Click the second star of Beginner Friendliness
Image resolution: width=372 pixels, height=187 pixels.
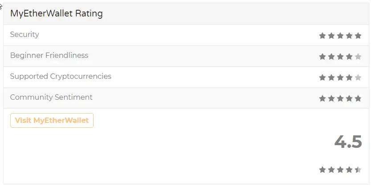[x=331, y=57]
